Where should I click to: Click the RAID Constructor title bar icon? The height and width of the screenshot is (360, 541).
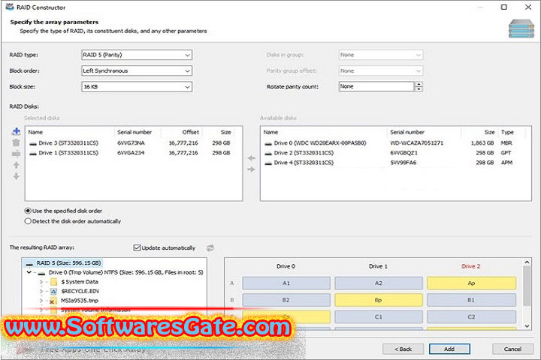[9, 7]
